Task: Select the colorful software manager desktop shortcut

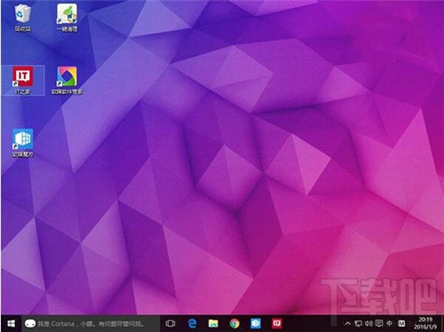Action: coord(67,80)
